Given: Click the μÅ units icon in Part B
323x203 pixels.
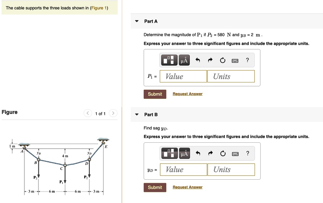Looking at the screenshot, I should 184,153.
